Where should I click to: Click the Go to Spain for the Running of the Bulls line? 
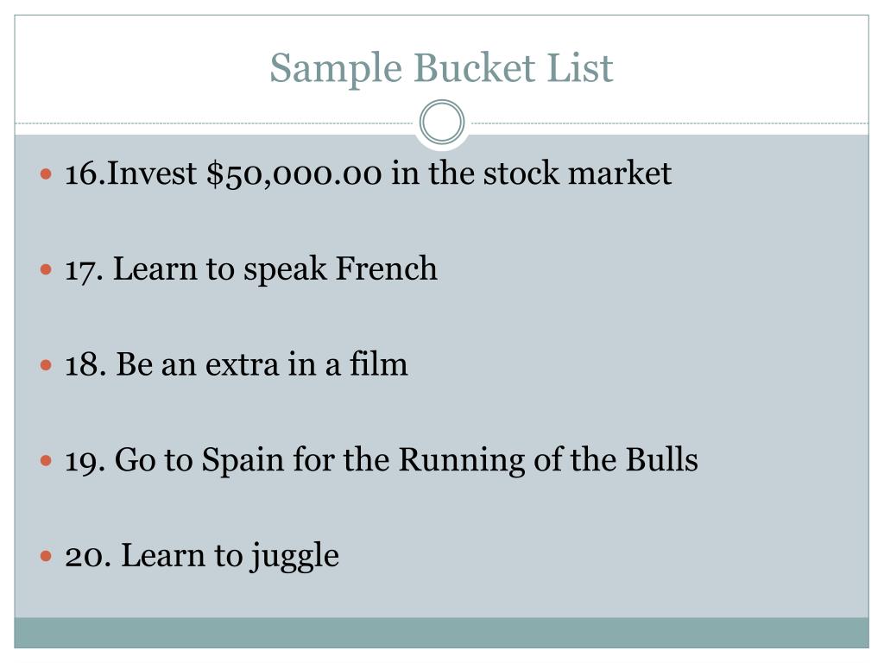(381, 461)
